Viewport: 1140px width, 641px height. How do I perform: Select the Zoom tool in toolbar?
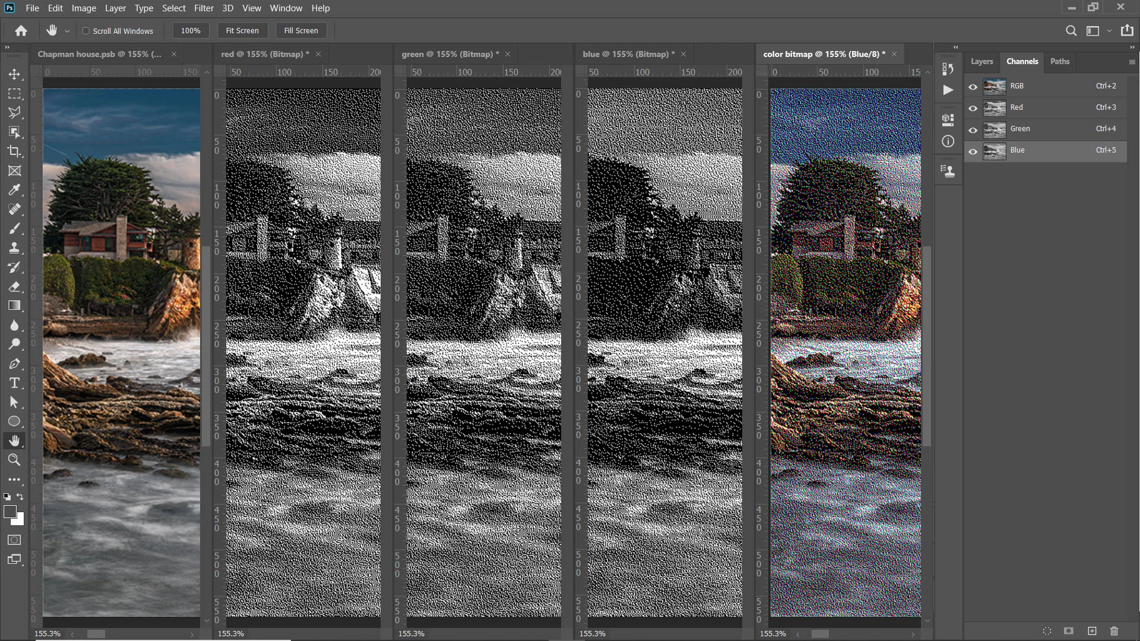click(14, 460)
